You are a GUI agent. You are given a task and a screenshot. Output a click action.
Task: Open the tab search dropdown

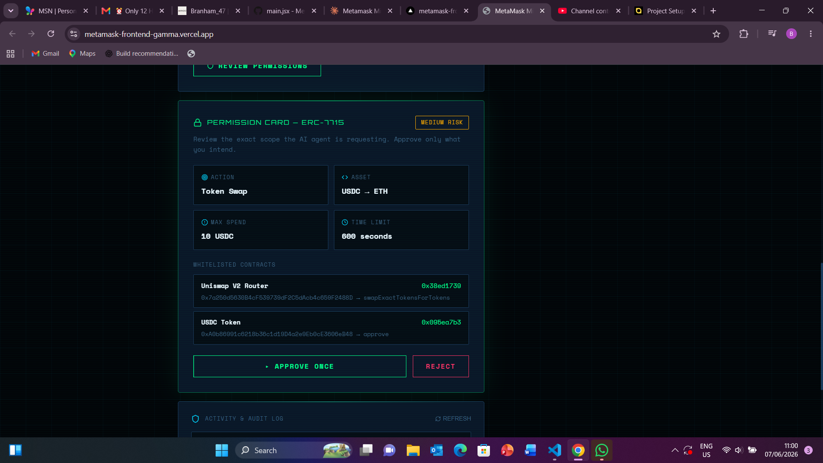pos(11,11)
